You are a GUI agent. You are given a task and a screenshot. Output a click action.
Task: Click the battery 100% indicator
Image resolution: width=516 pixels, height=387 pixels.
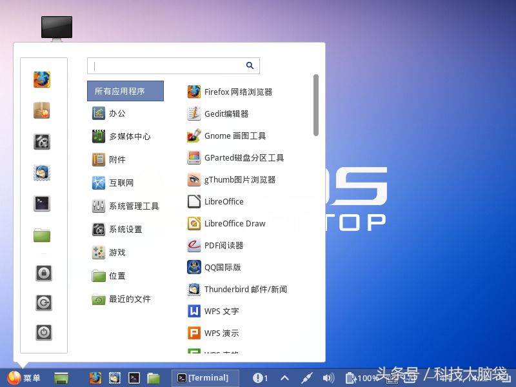(361, 378)
